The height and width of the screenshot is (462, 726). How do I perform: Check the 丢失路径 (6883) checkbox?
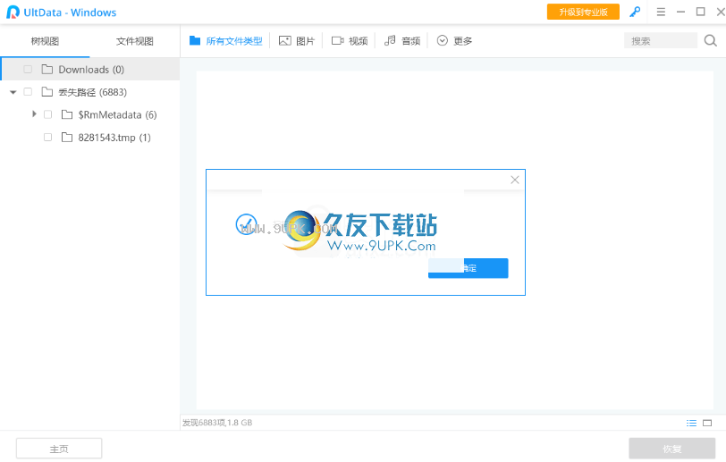[28, 92]
